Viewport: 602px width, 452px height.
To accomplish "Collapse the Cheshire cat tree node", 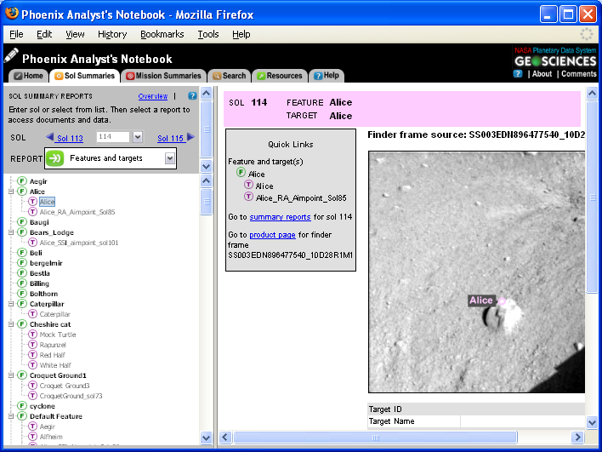I will [x=9, y=324].
